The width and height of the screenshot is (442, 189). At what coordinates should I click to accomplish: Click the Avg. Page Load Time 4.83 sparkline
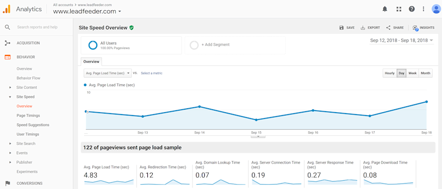pyautogui.click(x=109, y=182)
